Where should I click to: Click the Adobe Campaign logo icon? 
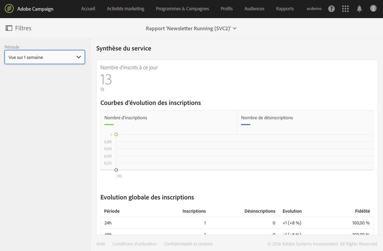9,8
